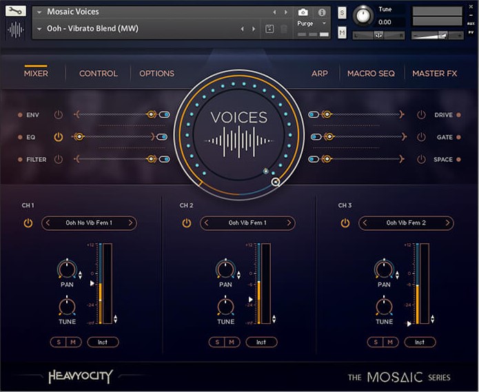Click the CH 2 TUNE knob

tap(225, 306)
